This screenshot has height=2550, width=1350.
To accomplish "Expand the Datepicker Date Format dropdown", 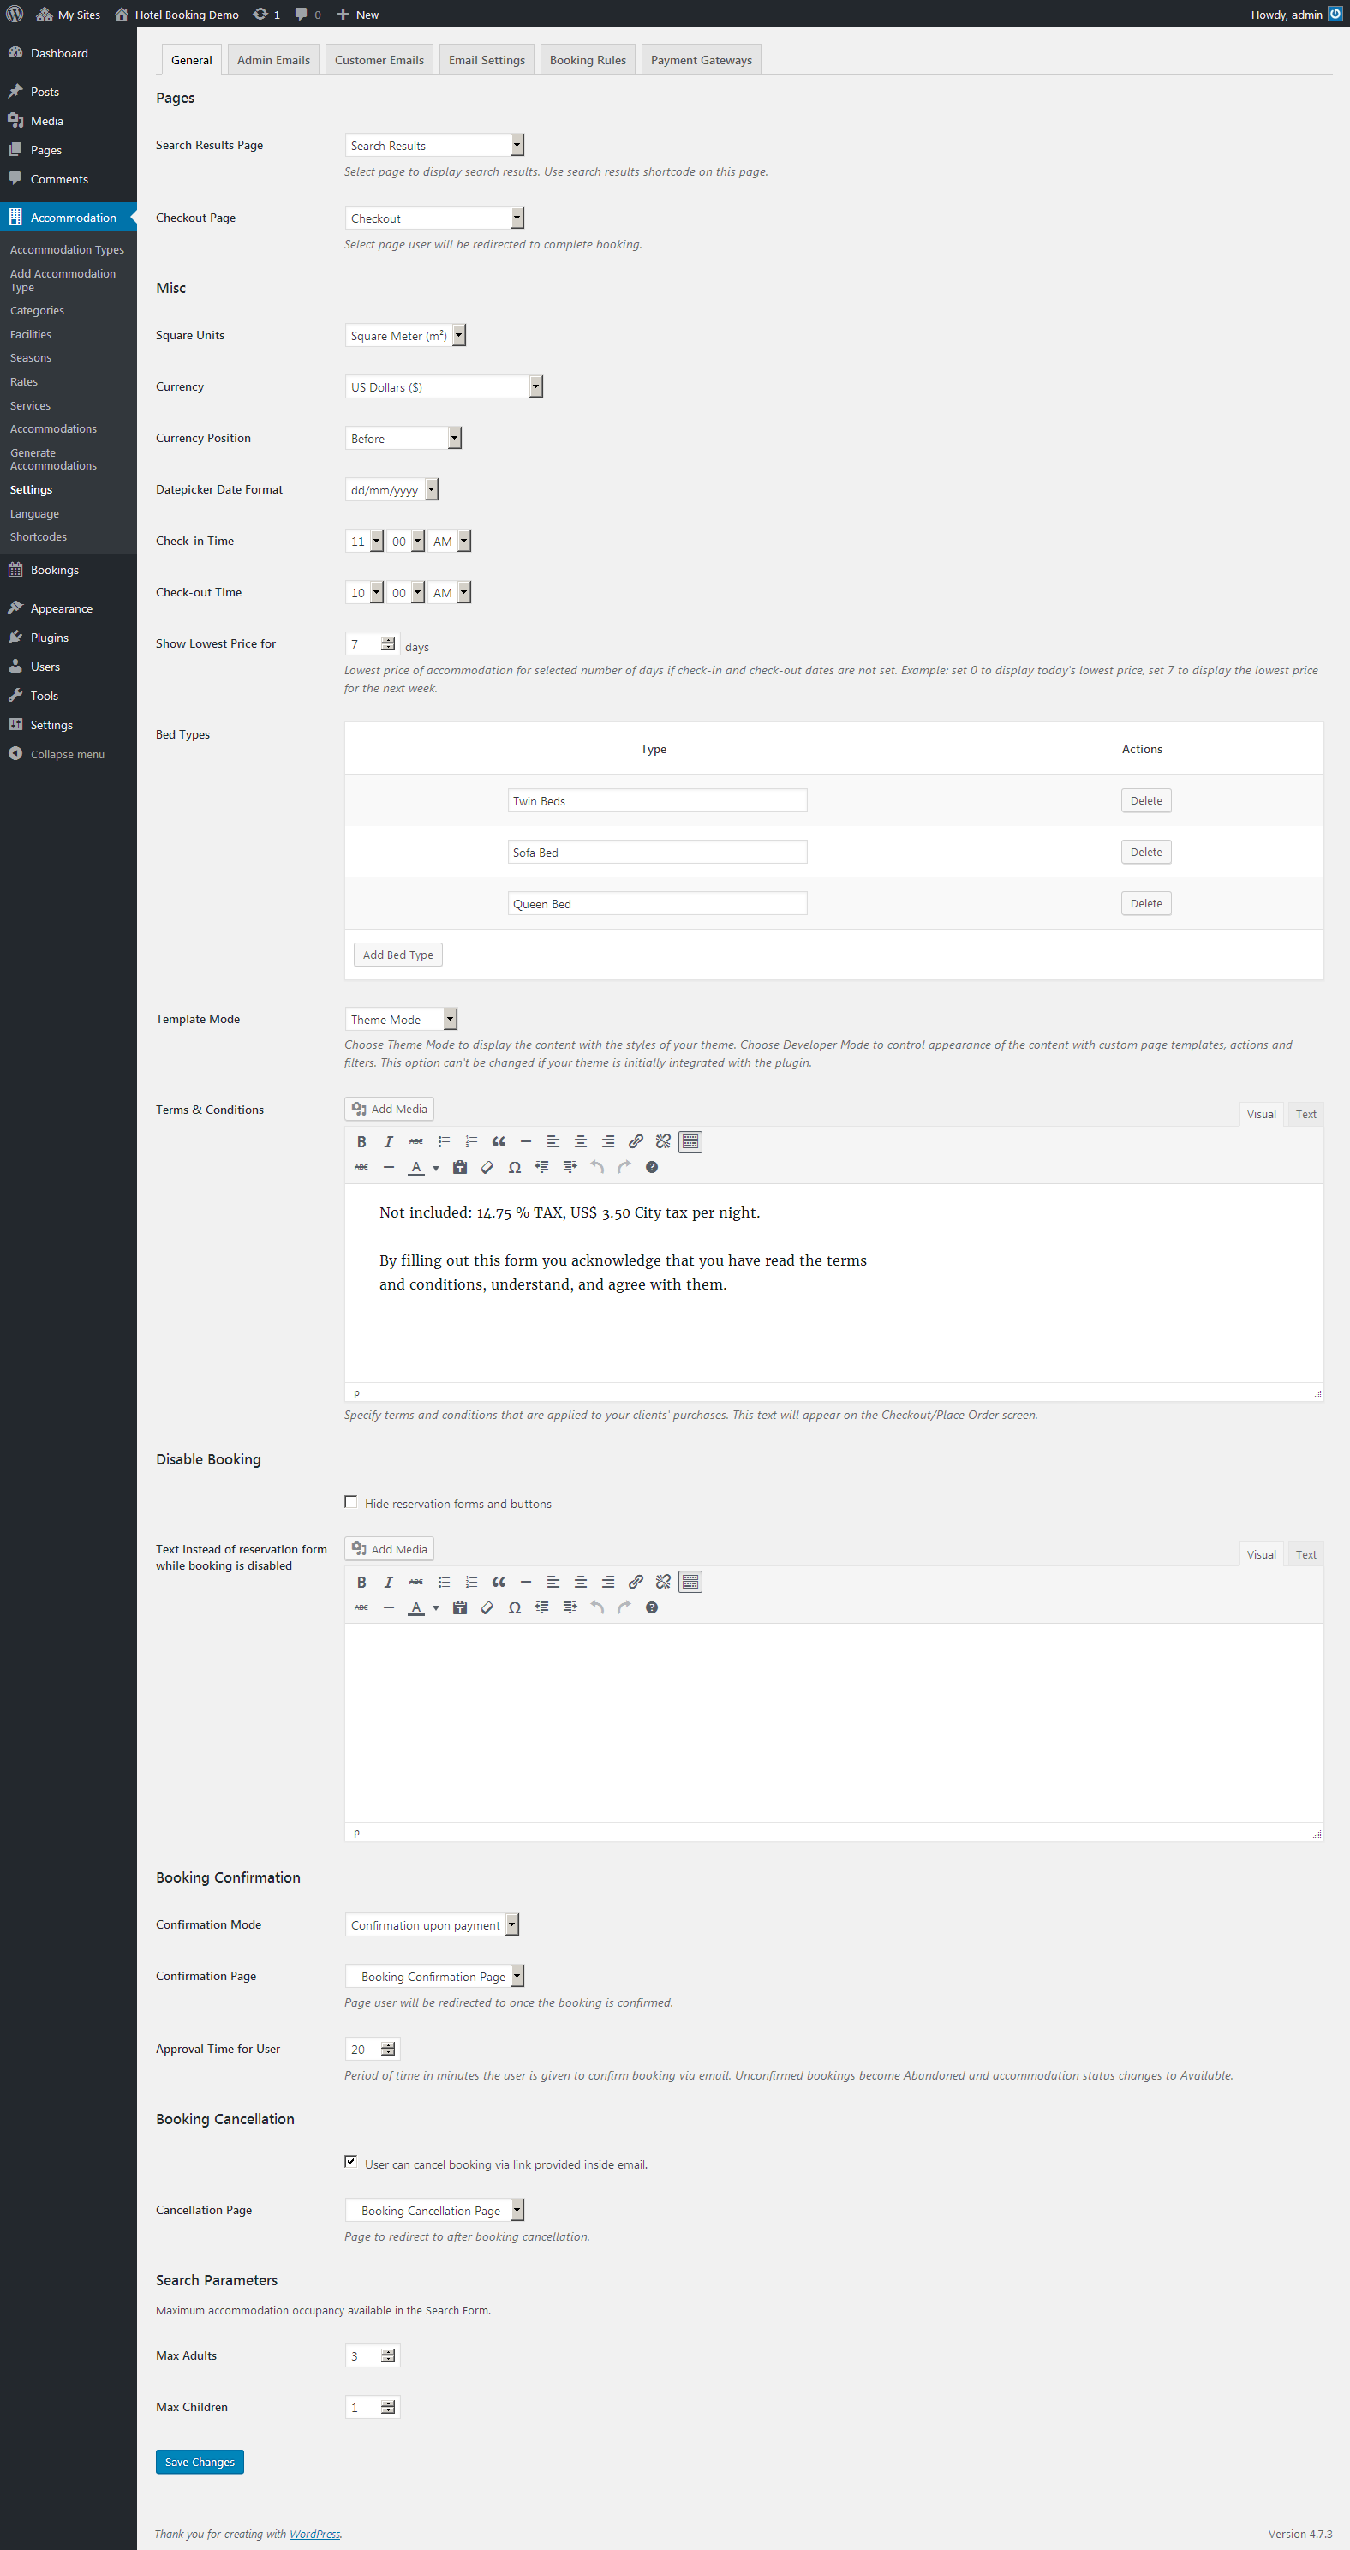I will (392, 490).
